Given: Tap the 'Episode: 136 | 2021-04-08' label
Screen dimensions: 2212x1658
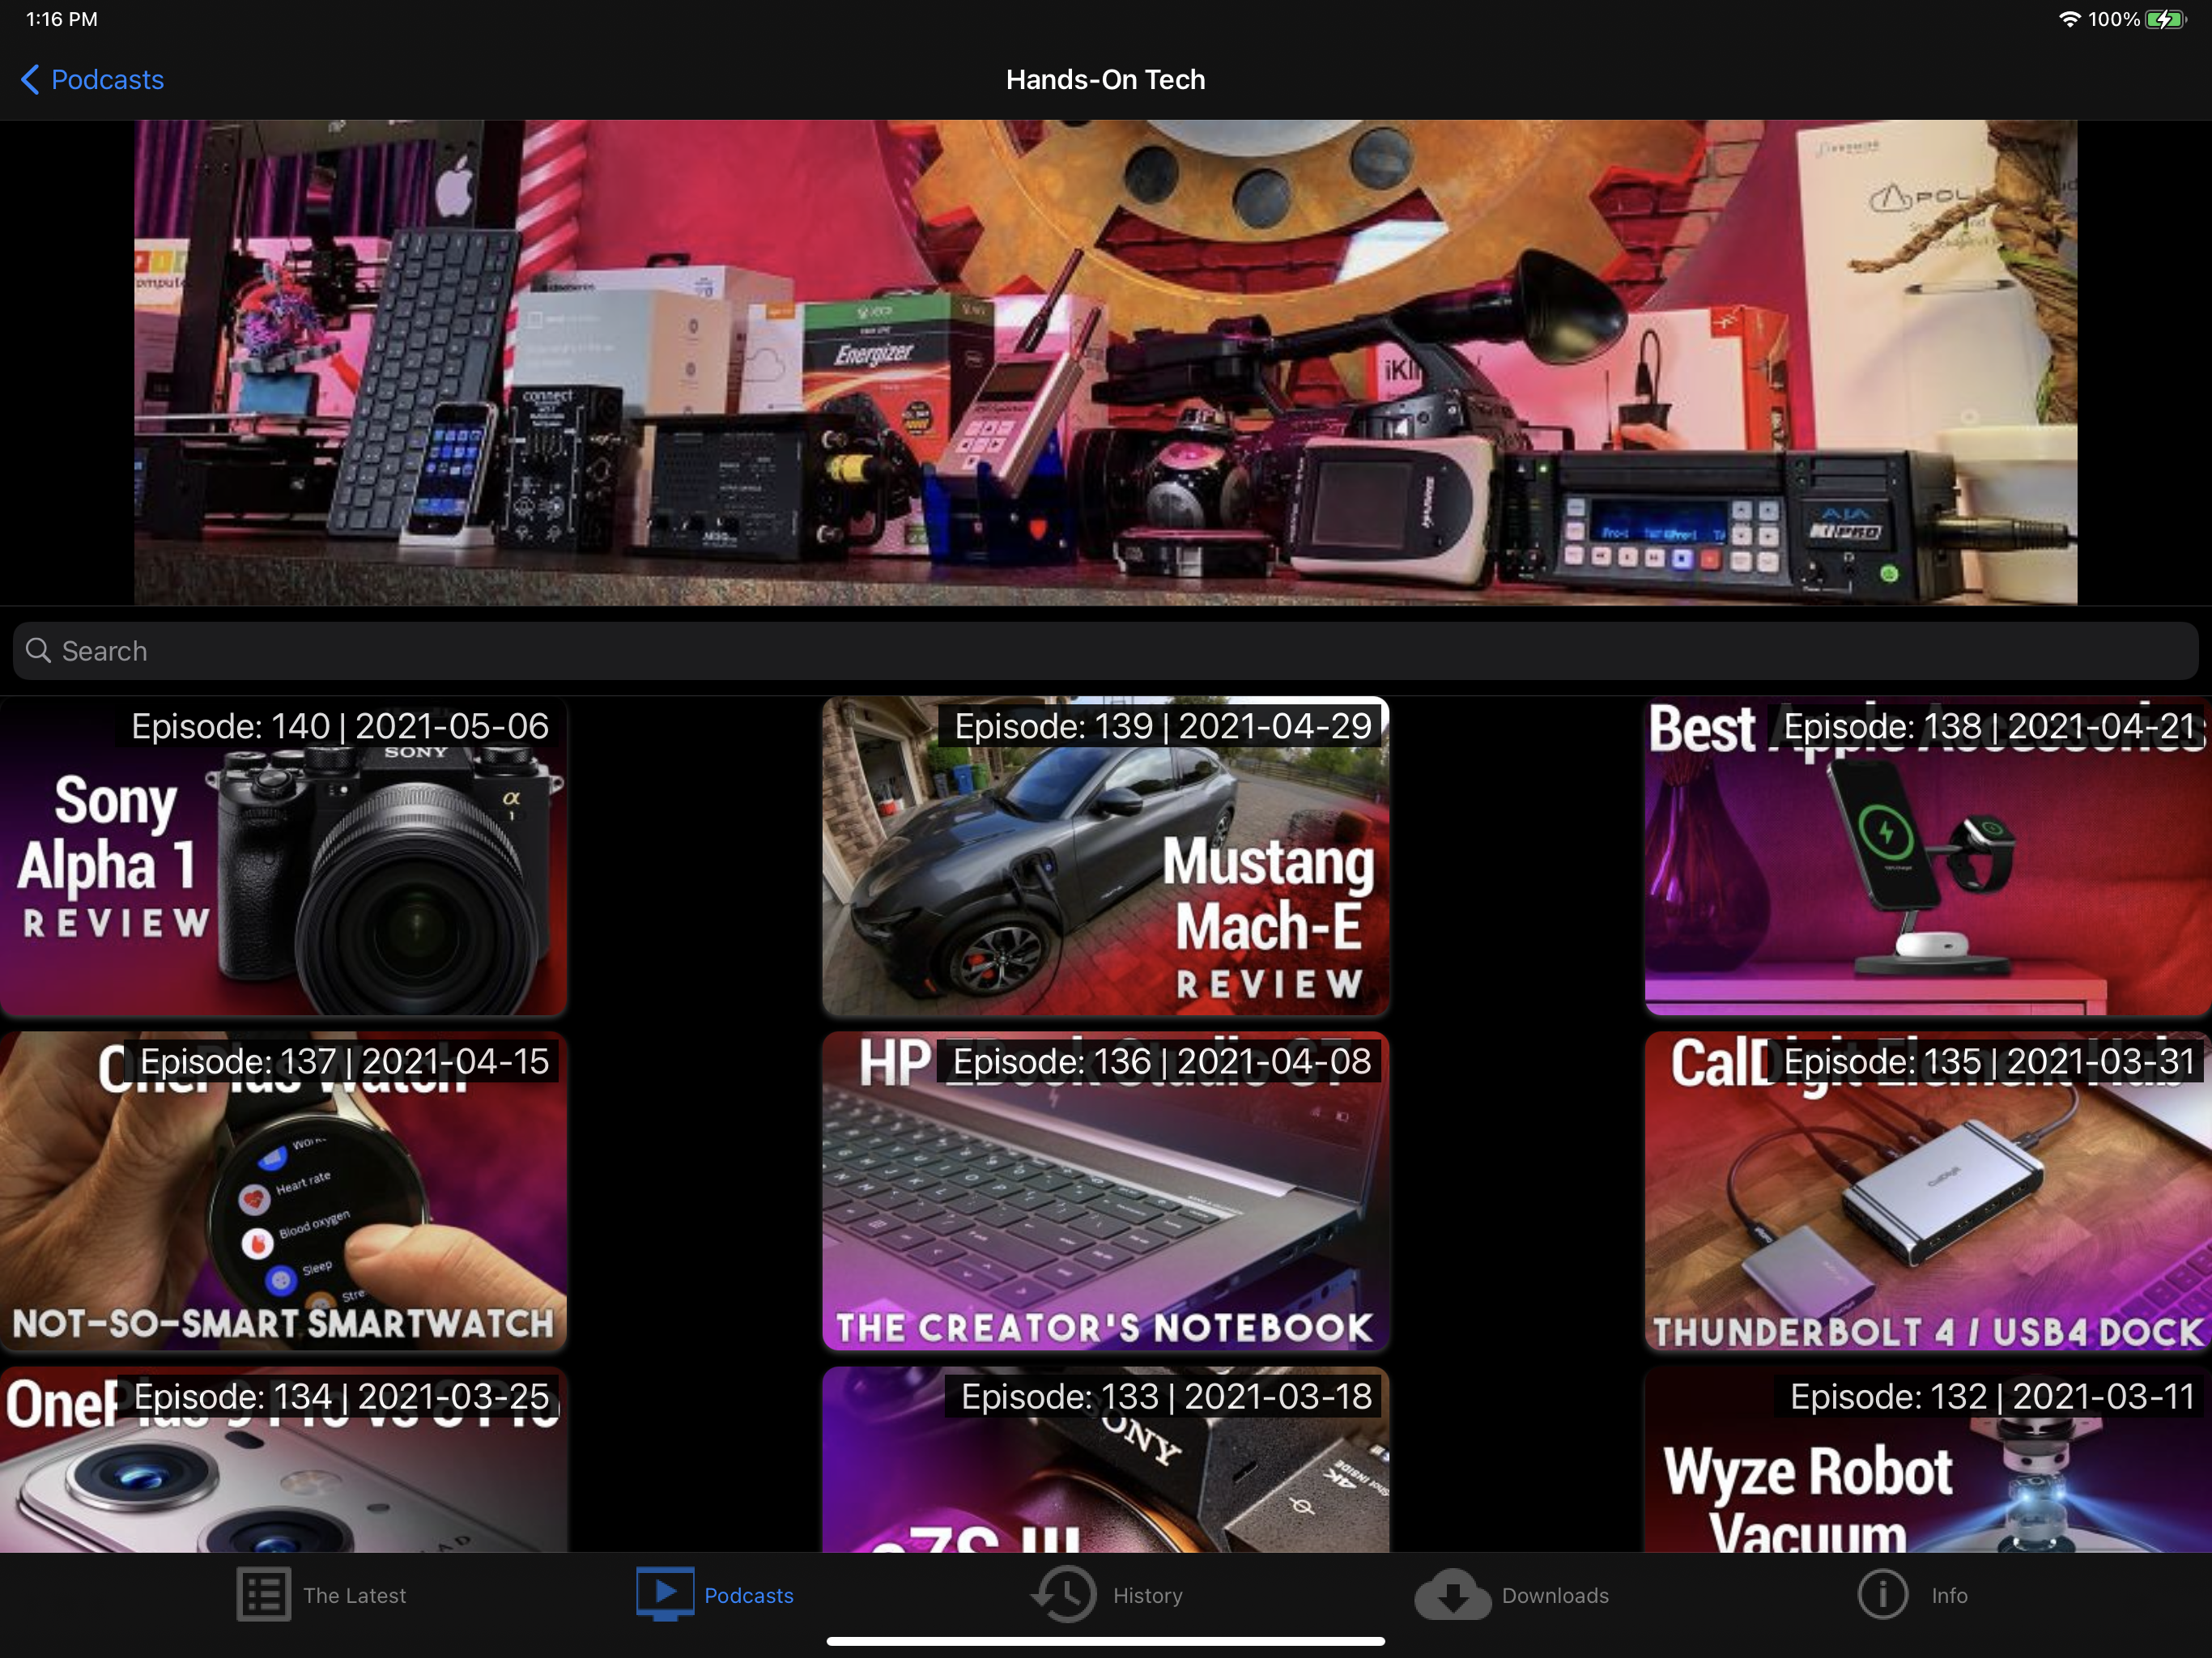Looking at the screenshot, I should coord(1162,1061).
